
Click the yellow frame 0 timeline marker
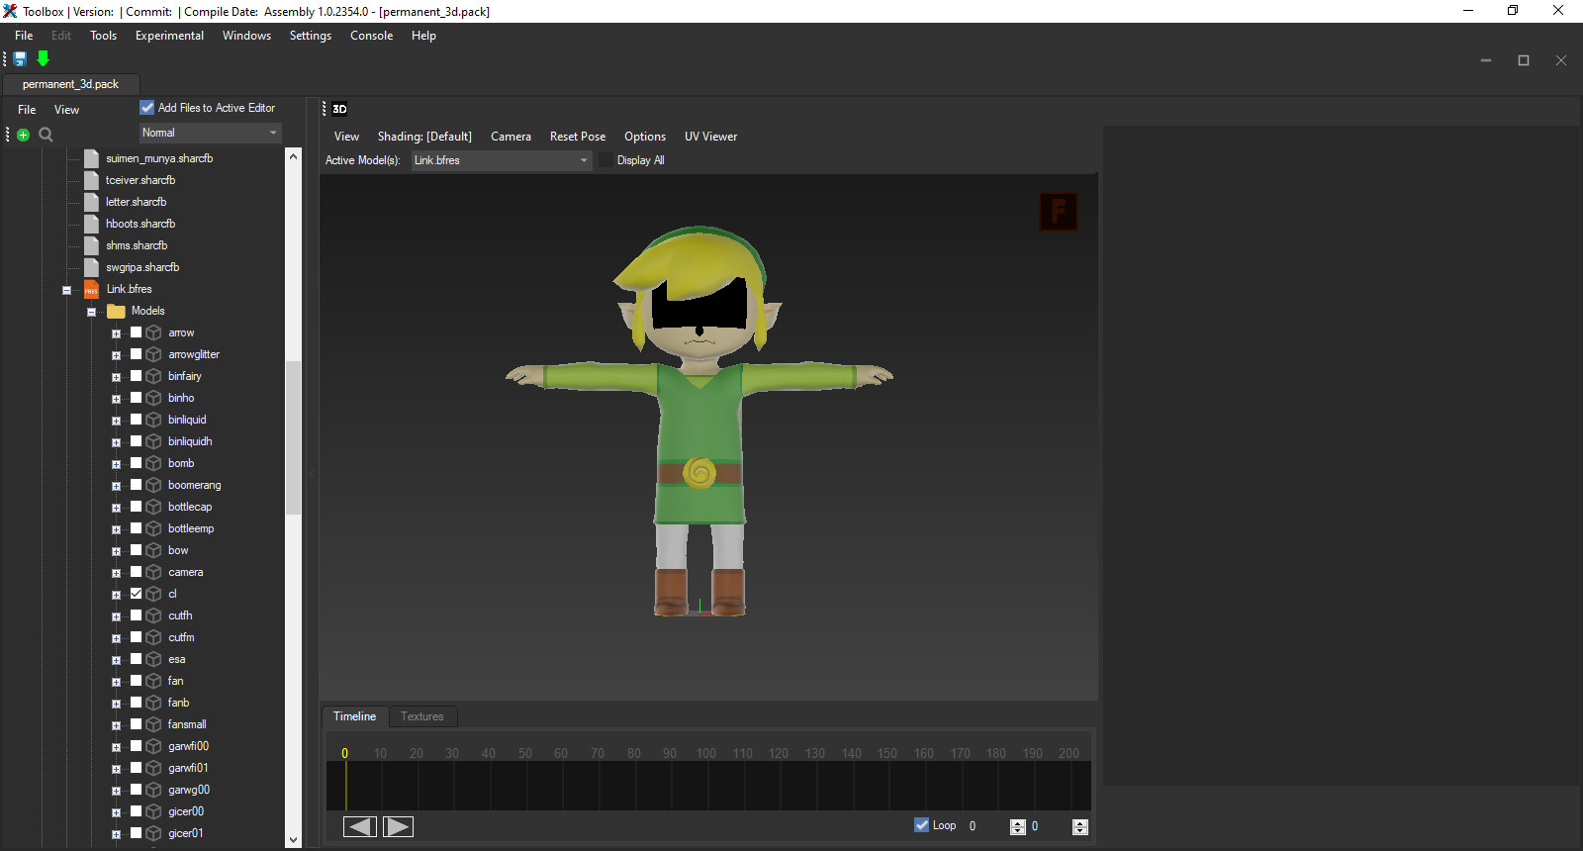tap(345, 753)
